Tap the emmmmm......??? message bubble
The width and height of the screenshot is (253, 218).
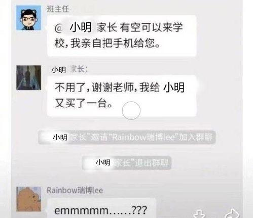[102, 209]
